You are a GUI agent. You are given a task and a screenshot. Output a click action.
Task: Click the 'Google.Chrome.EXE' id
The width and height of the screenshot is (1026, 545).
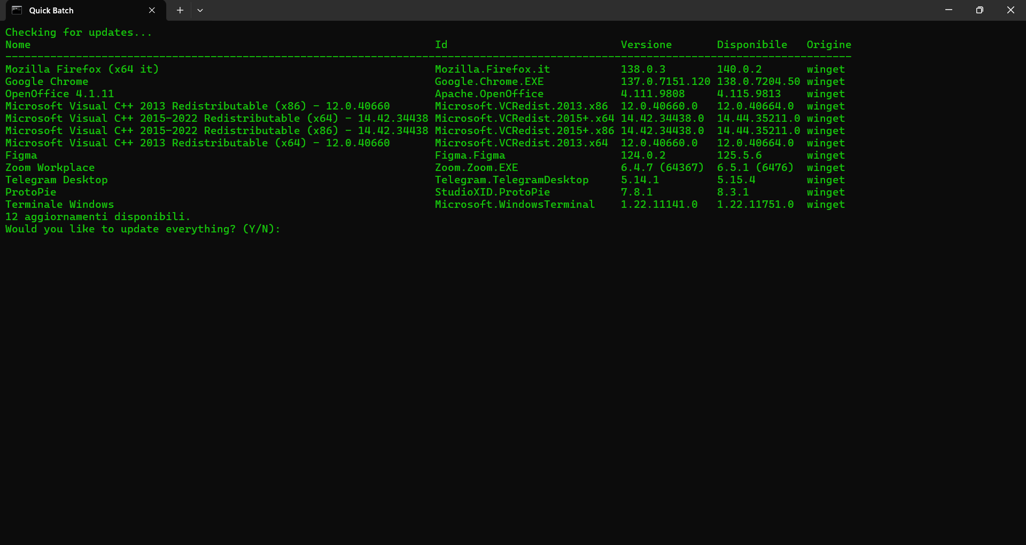pyautogui.click(x=489, y=82)
